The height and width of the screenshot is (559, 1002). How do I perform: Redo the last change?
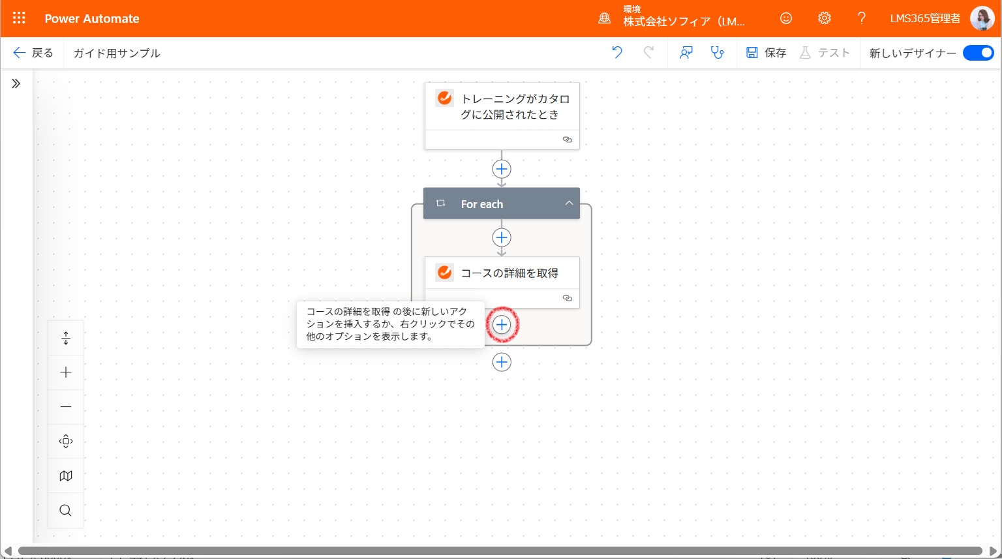648,53
